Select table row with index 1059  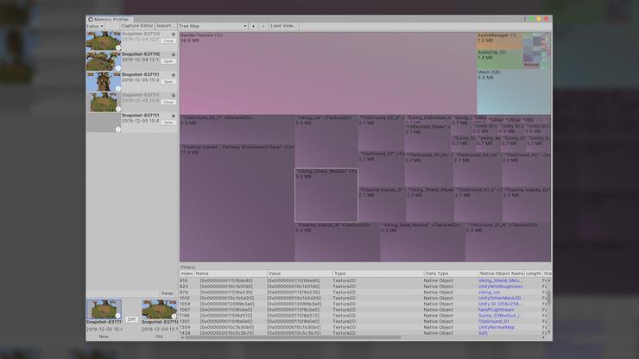[x=363, y=304]
